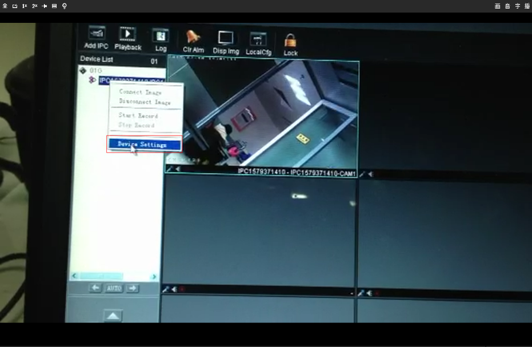Select Device Settings in the context menu

pyautogui.click(x=142, y=145)
